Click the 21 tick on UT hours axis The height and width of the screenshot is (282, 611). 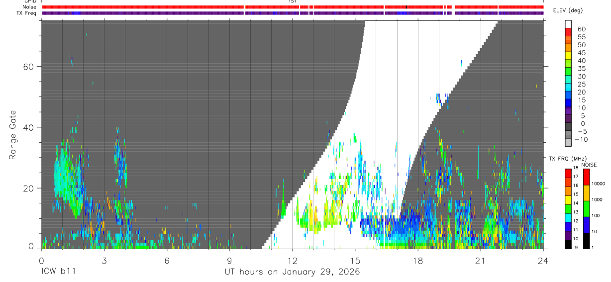point(480,261)
